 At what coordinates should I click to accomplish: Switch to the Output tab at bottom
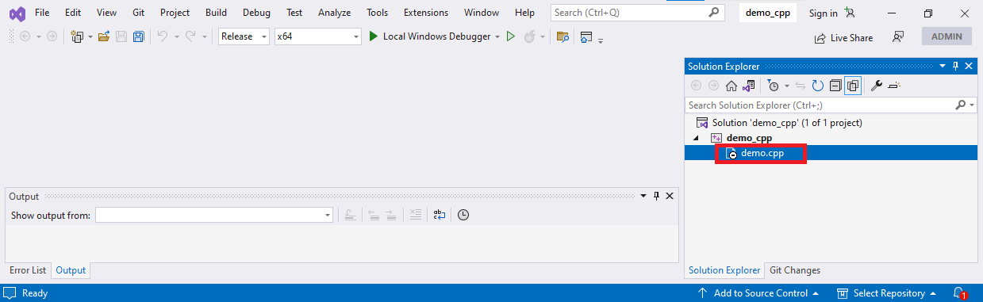click(x=71, y=270)
